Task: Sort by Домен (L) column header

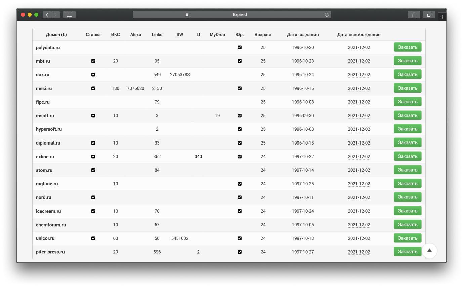Action: (x=56, y=35)
